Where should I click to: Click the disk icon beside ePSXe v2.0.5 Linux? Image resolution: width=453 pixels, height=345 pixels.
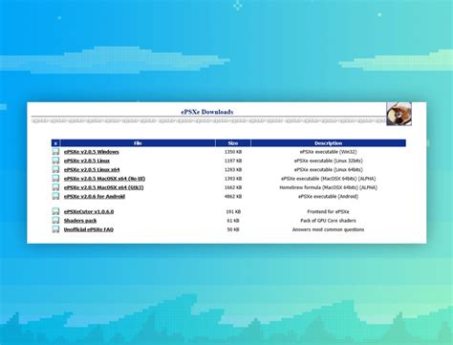pyautogui.click(x=55, y=161)
